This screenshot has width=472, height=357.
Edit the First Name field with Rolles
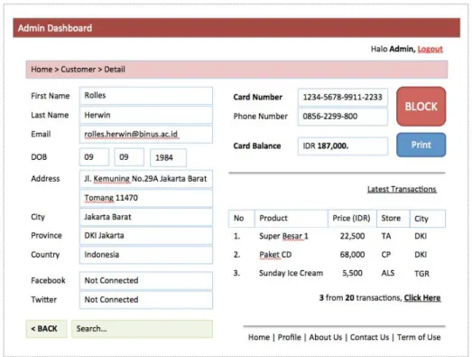pos(146,96)
